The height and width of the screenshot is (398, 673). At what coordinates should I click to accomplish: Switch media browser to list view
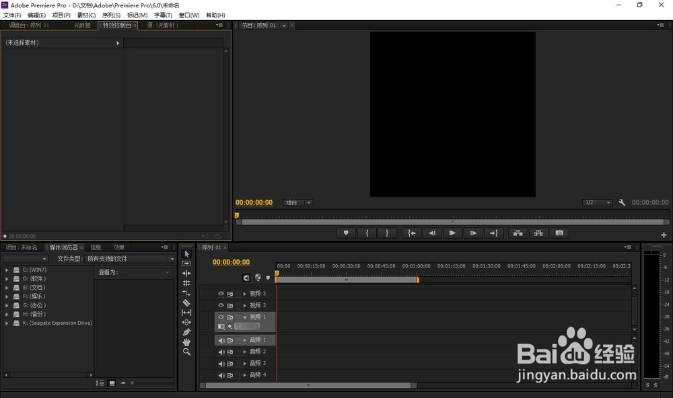[x=100, y=383]
